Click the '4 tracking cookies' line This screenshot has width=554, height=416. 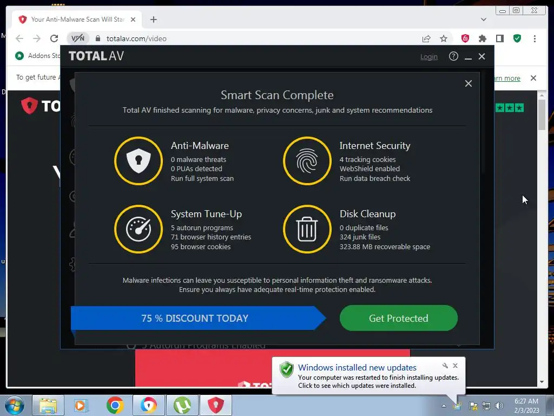tap(367, 160)
